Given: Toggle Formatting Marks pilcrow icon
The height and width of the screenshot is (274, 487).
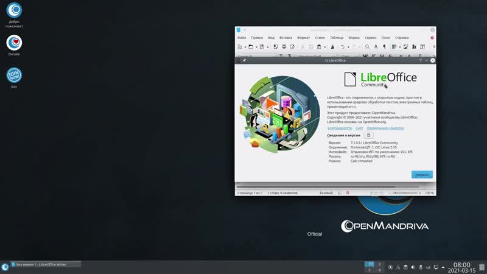Looking at the screenshot, I should (384, 47).
